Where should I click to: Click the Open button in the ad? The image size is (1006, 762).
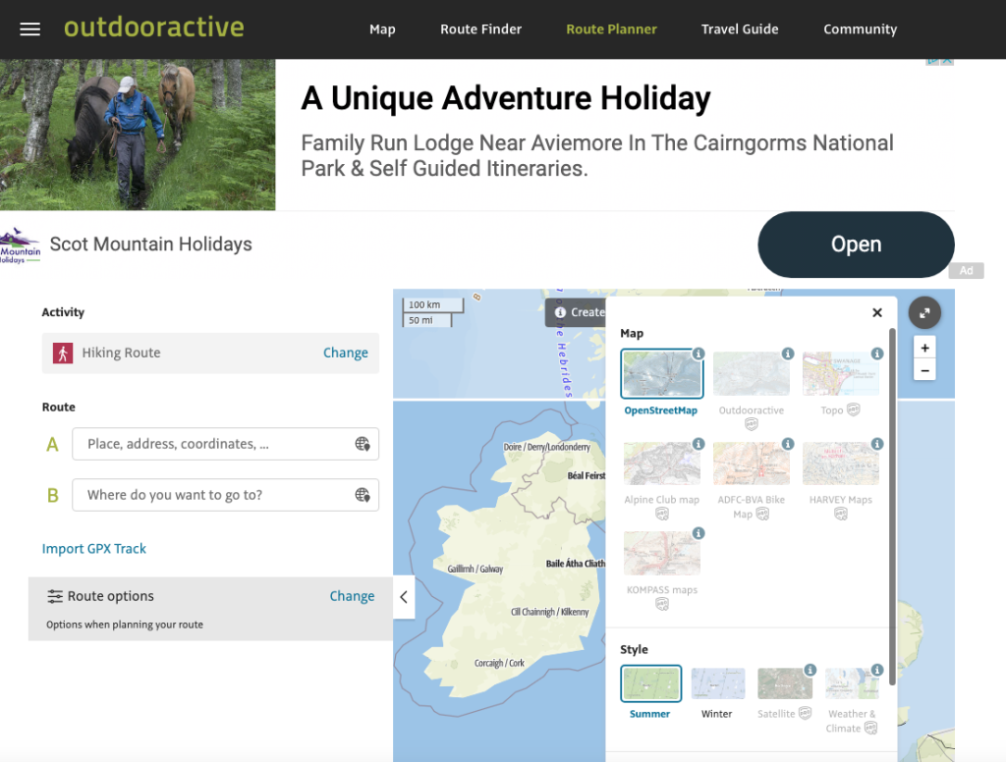click(x=856, y=245)
